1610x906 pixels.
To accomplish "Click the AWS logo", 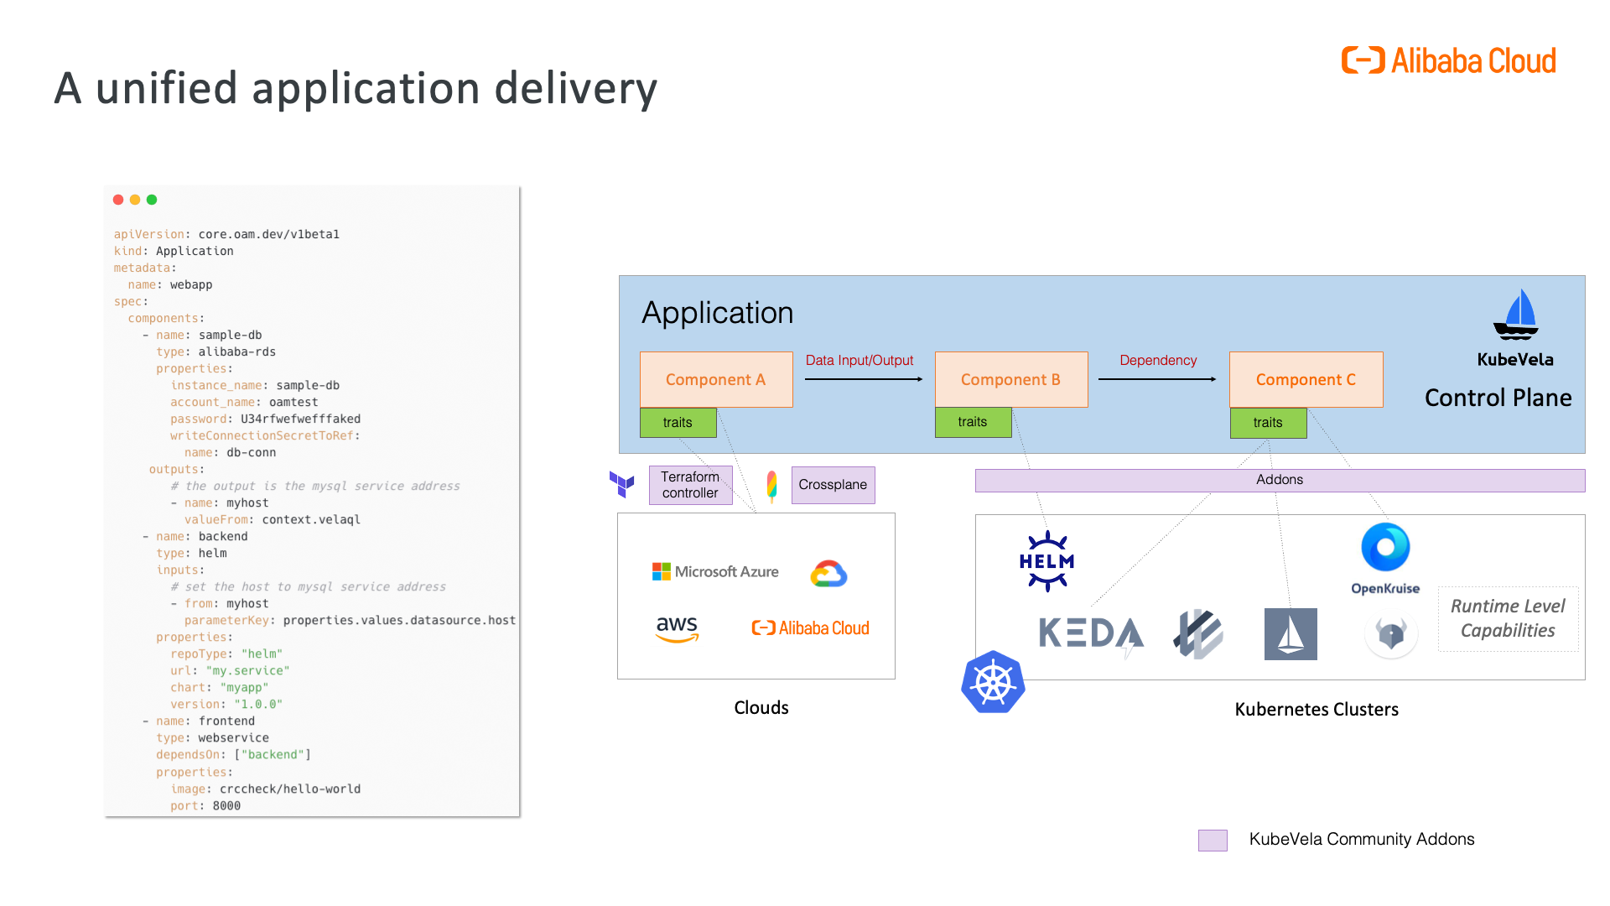I will point(677,629).
